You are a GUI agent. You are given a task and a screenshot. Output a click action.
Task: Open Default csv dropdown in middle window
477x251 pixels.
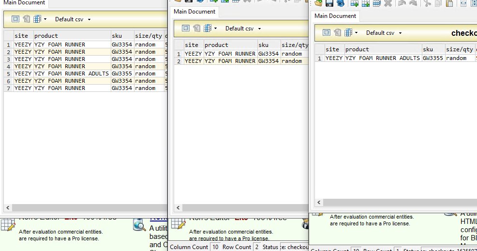coord(259,29)
